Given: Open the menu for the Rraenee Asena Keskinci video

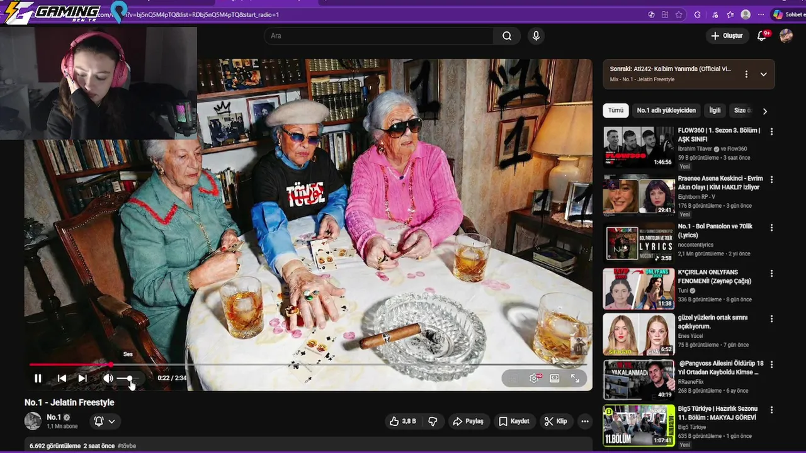Looking at the screenshot, I should point(771,179).
